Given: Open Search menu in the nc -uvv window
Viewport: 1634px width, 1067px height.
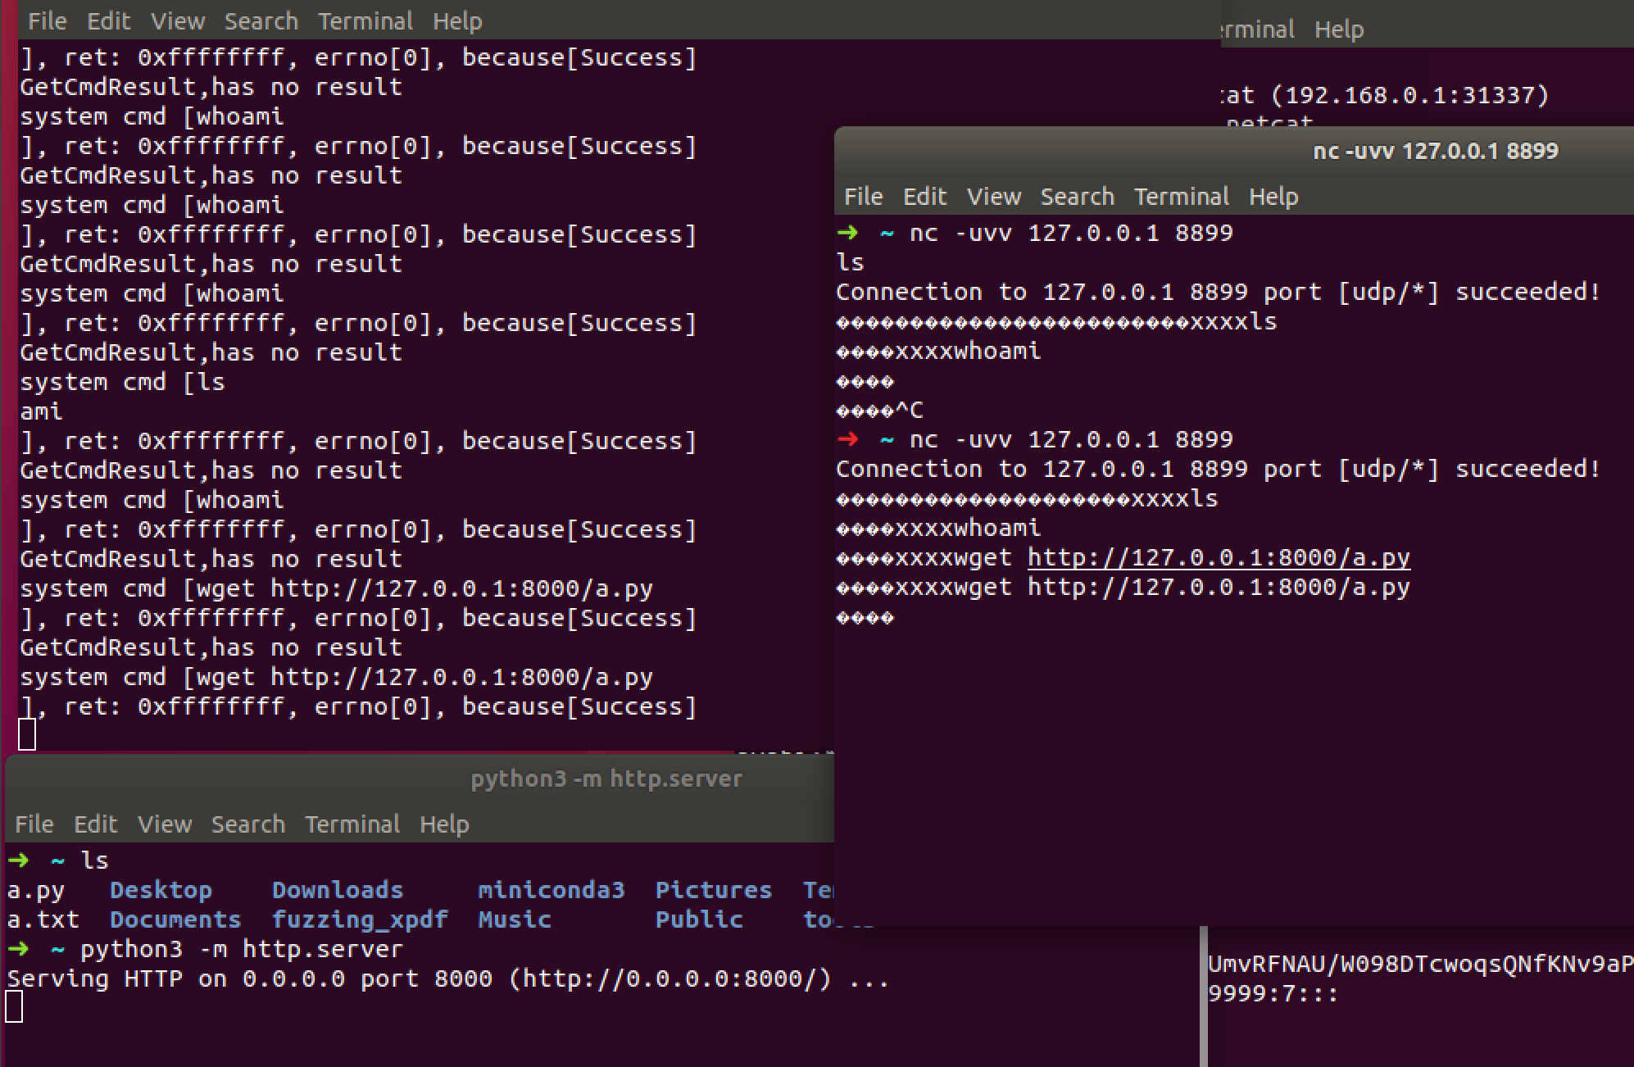Looking at the screenshot, I should coord(1078,197).
